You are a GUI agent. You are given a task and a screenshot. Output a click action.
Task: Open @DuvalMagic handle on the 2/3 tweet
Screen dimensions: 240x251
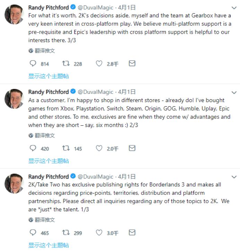pyautogui.click(x=95, y=92)
